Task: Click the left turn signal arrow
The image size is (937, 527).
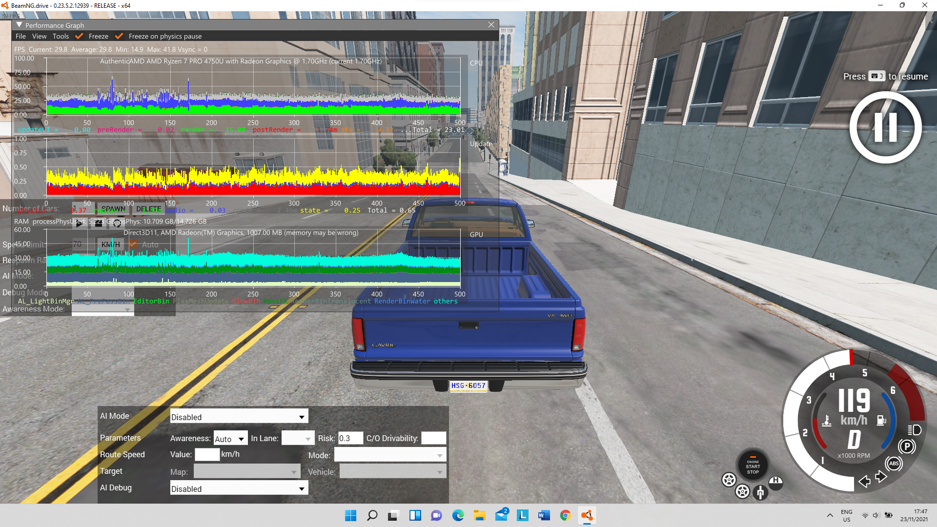Action: 864,482
